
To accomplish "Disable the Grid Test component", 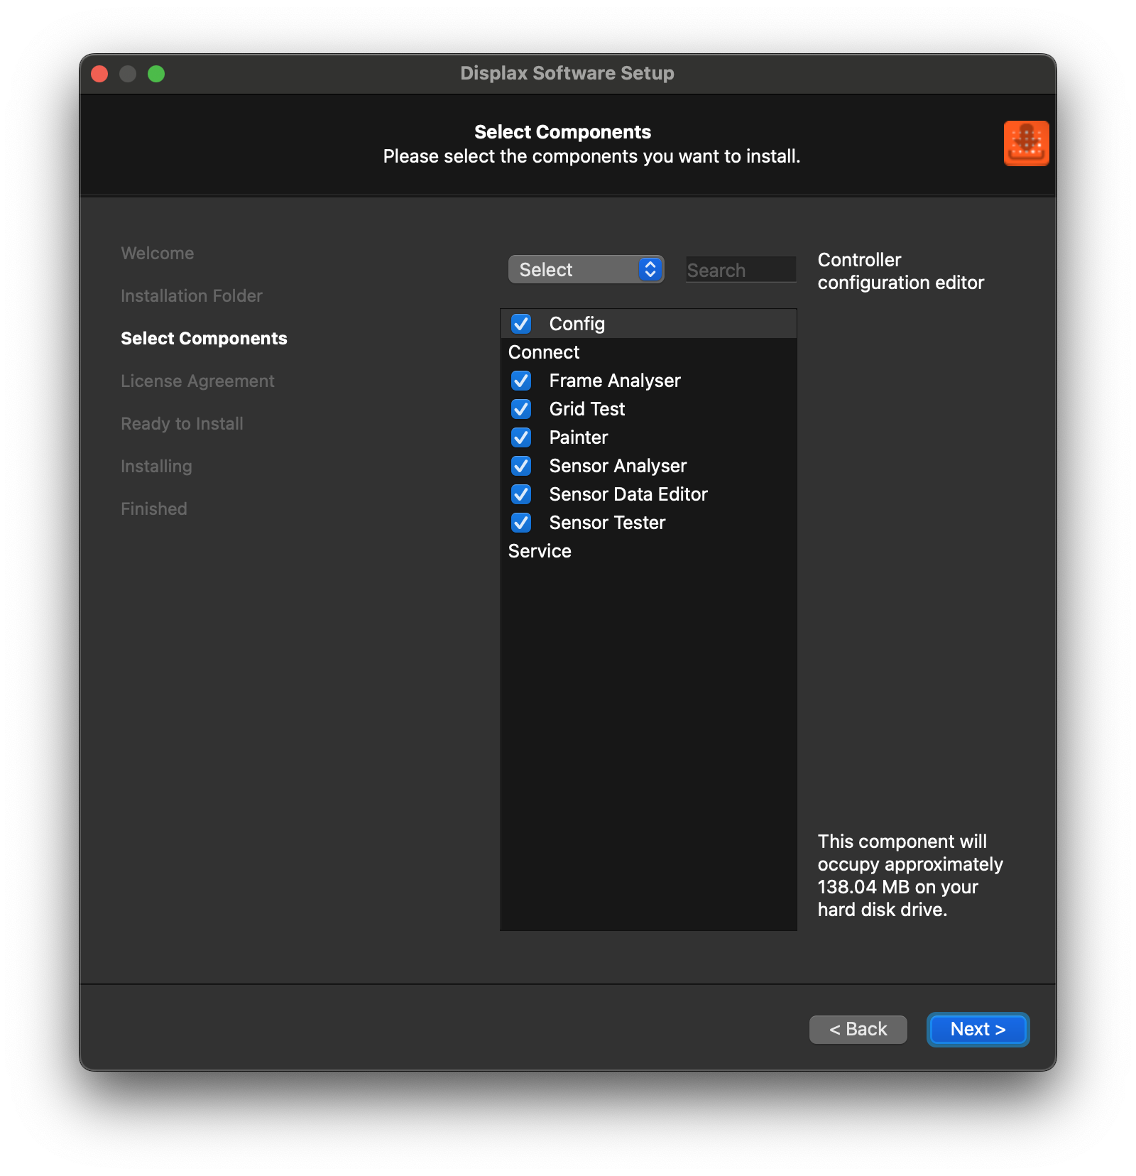I will point(521,409).
